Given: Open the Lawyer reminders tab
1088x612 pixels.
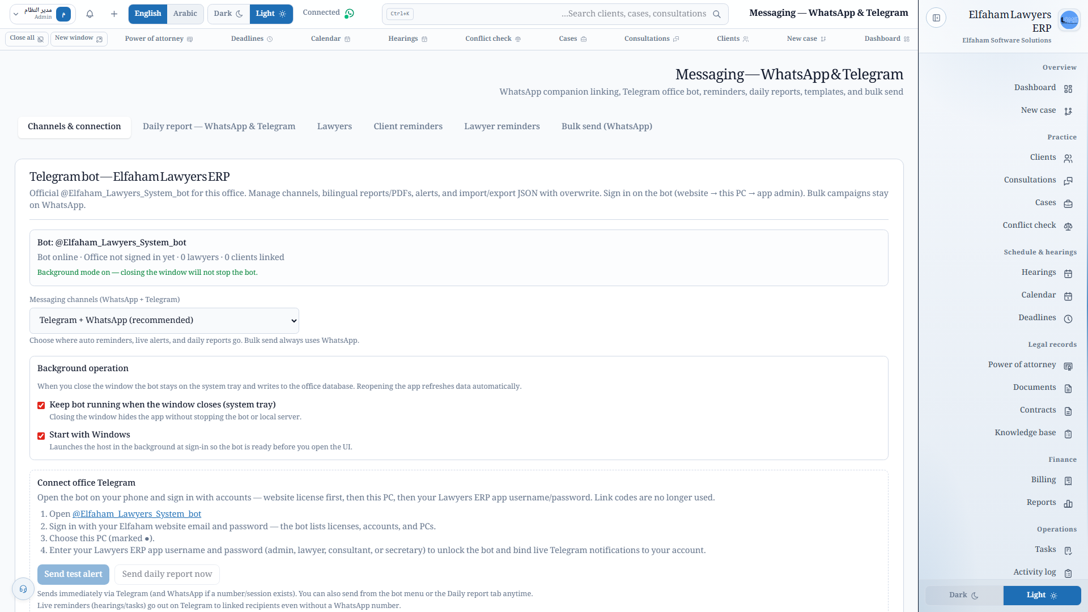Looking at the screenshot, I should 502,126.
